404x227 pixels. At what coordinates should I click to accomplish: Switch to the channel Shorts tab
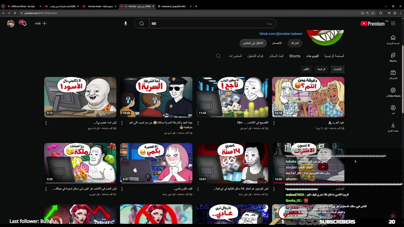[x=295, y=56]
